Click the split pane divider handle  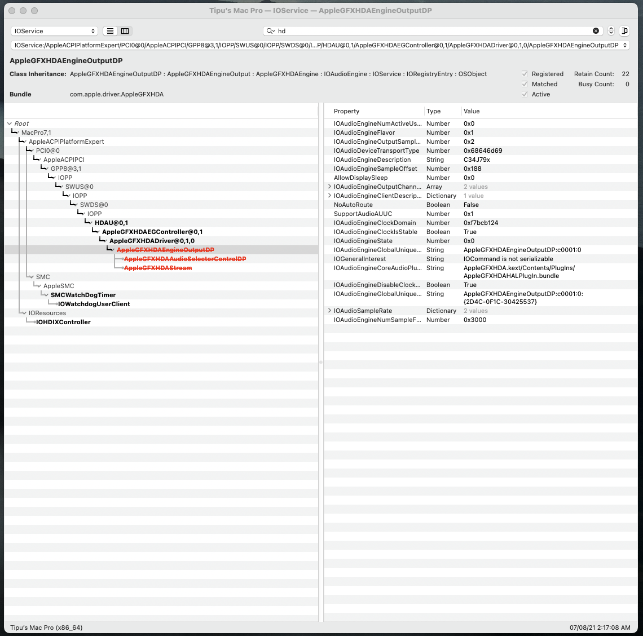tap(321, 362)
